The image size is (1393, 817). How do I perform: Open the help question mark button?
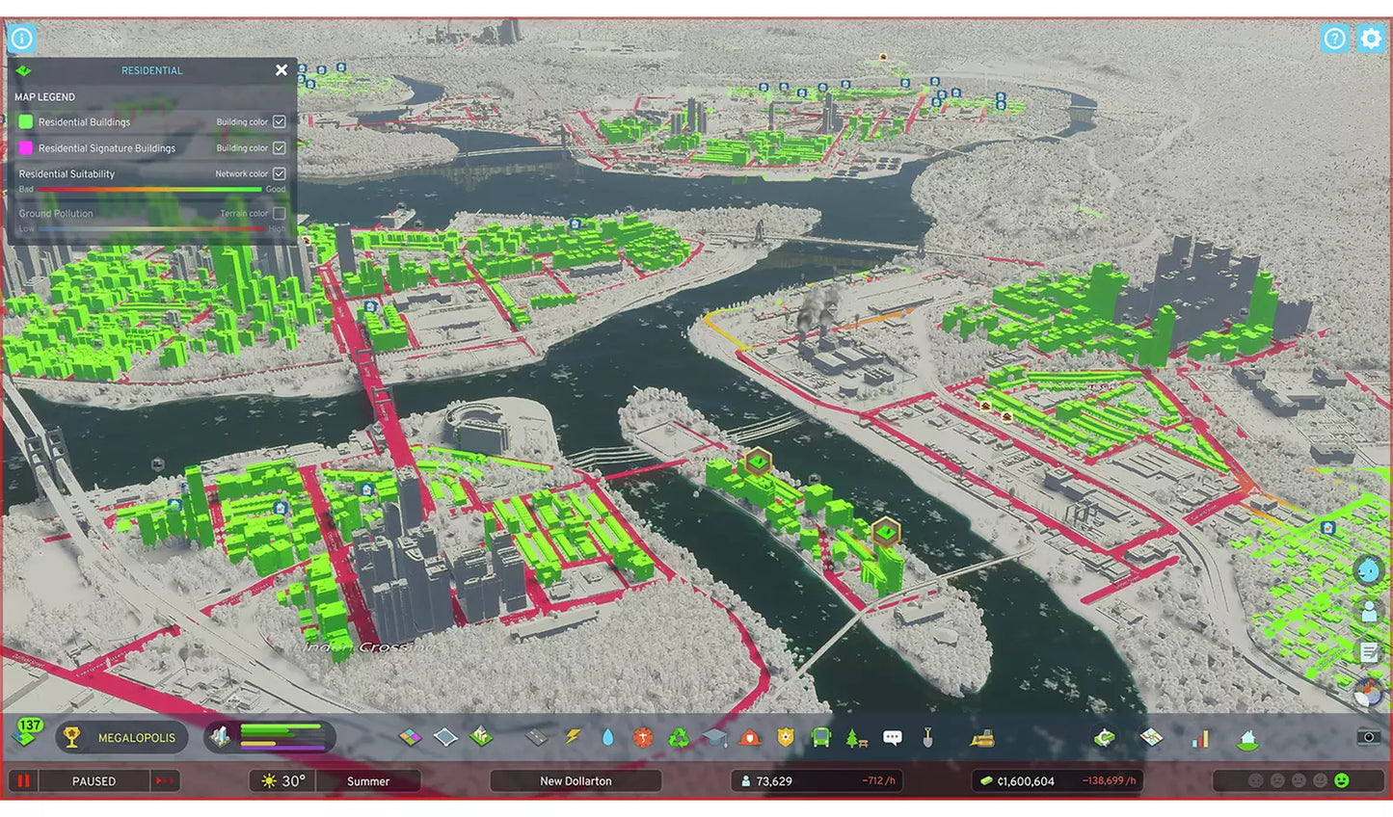(x=1334, y=39)
